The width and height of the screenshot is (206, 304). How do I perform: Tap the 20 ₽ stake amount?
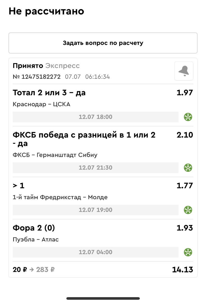[x=20, y=270]
